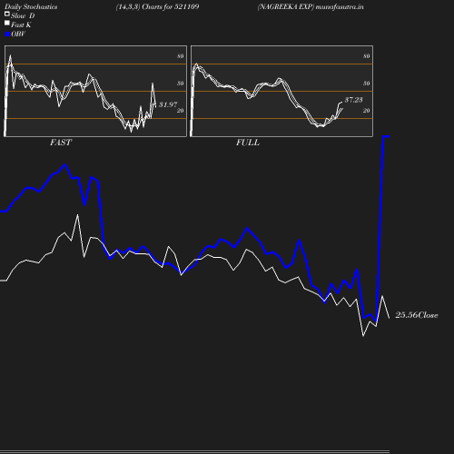Image resolution: width=454 pixels, height=454 pixels.
Task: Select the Slow D legend label
Action: tap(23, 15)
